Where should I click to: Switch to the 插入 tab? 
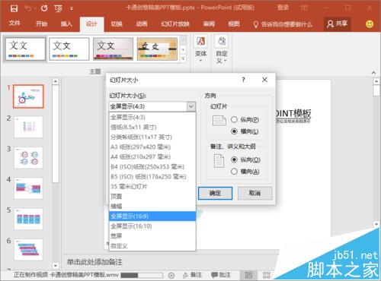[x=66, y=24]
